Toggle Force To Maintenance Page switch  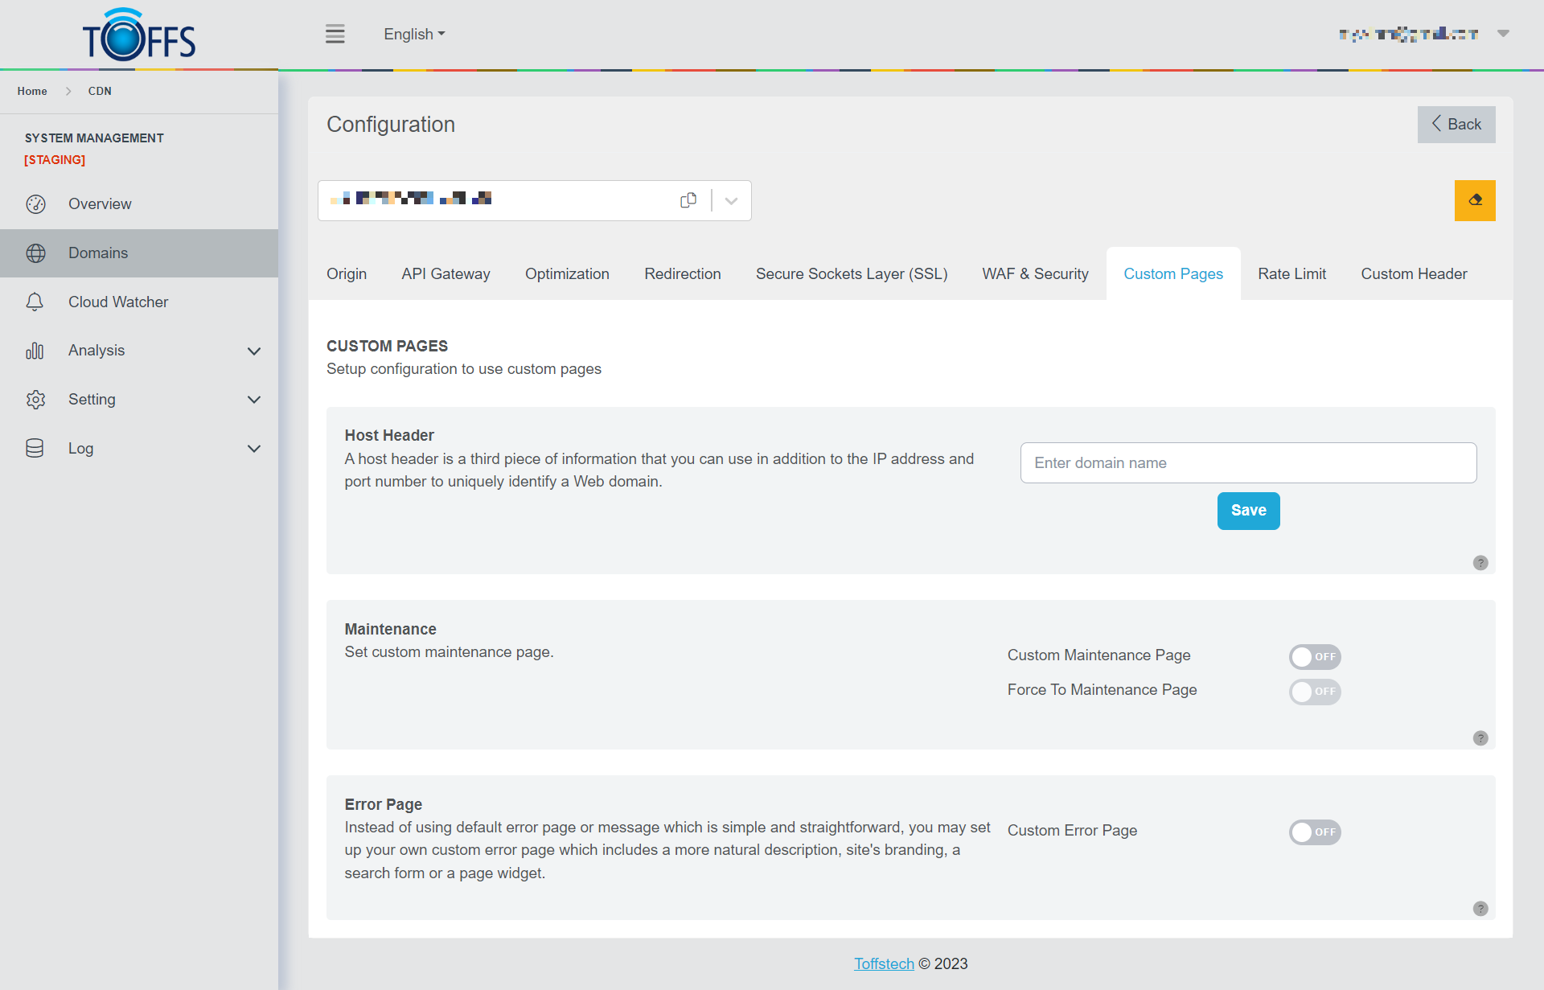[x=1314, y=692]
